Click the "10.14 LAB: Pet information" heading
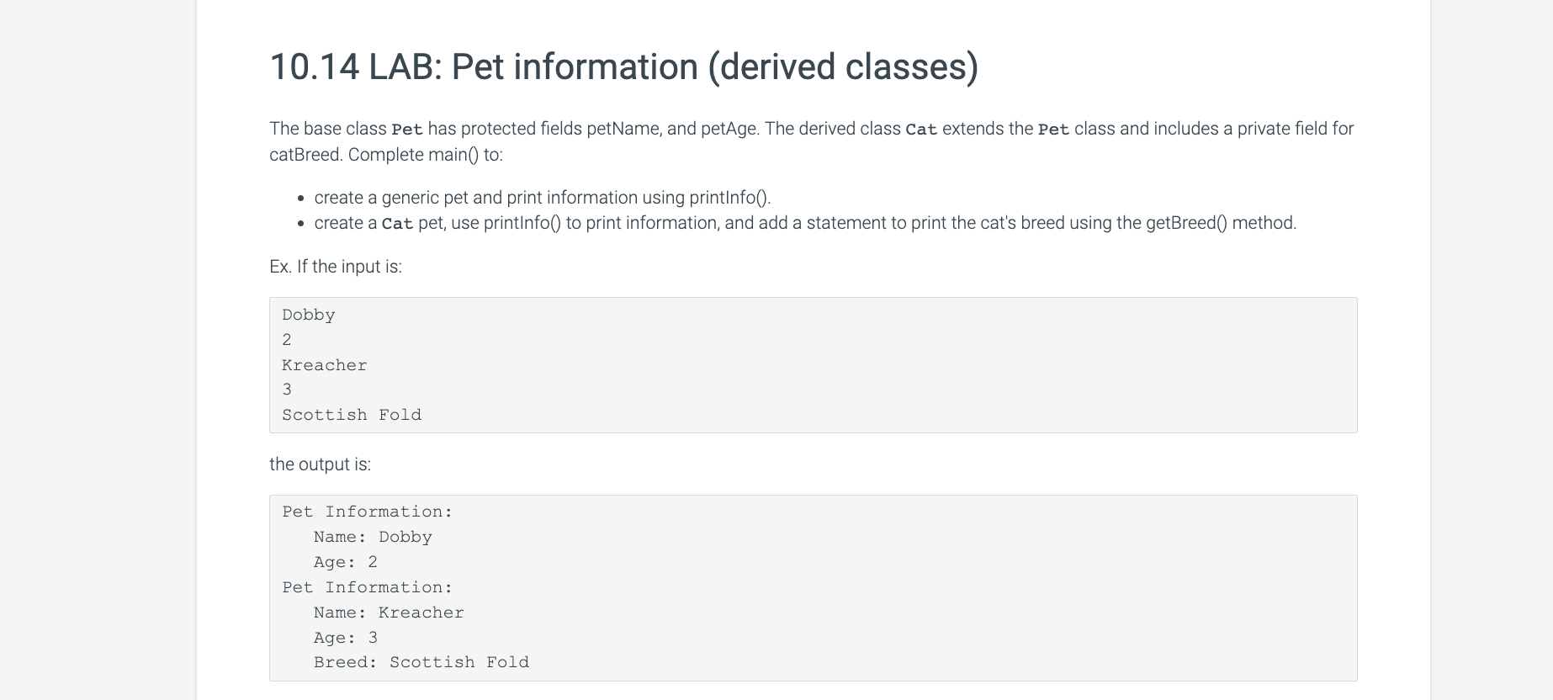 click(623, 67)
